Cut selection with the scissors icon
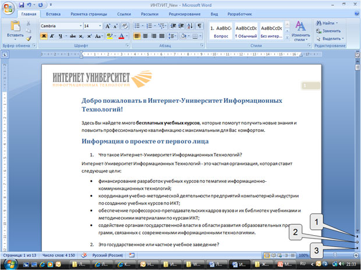361x270 pixels. pos(29,23)
